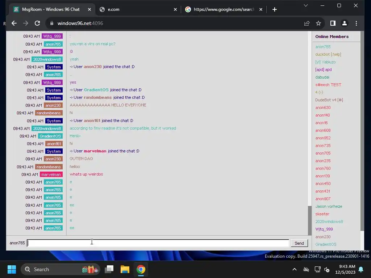Go back using the browser back arrow
Screen dimensions: 371x278
pos(14,23)
